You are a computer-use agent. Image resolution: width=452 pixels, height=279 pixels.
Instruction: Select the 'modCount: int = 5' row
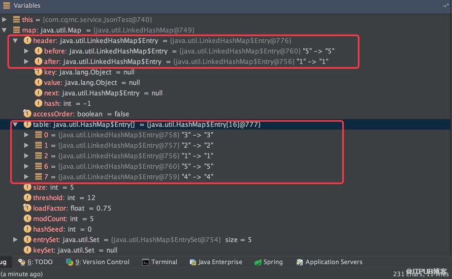226,219
